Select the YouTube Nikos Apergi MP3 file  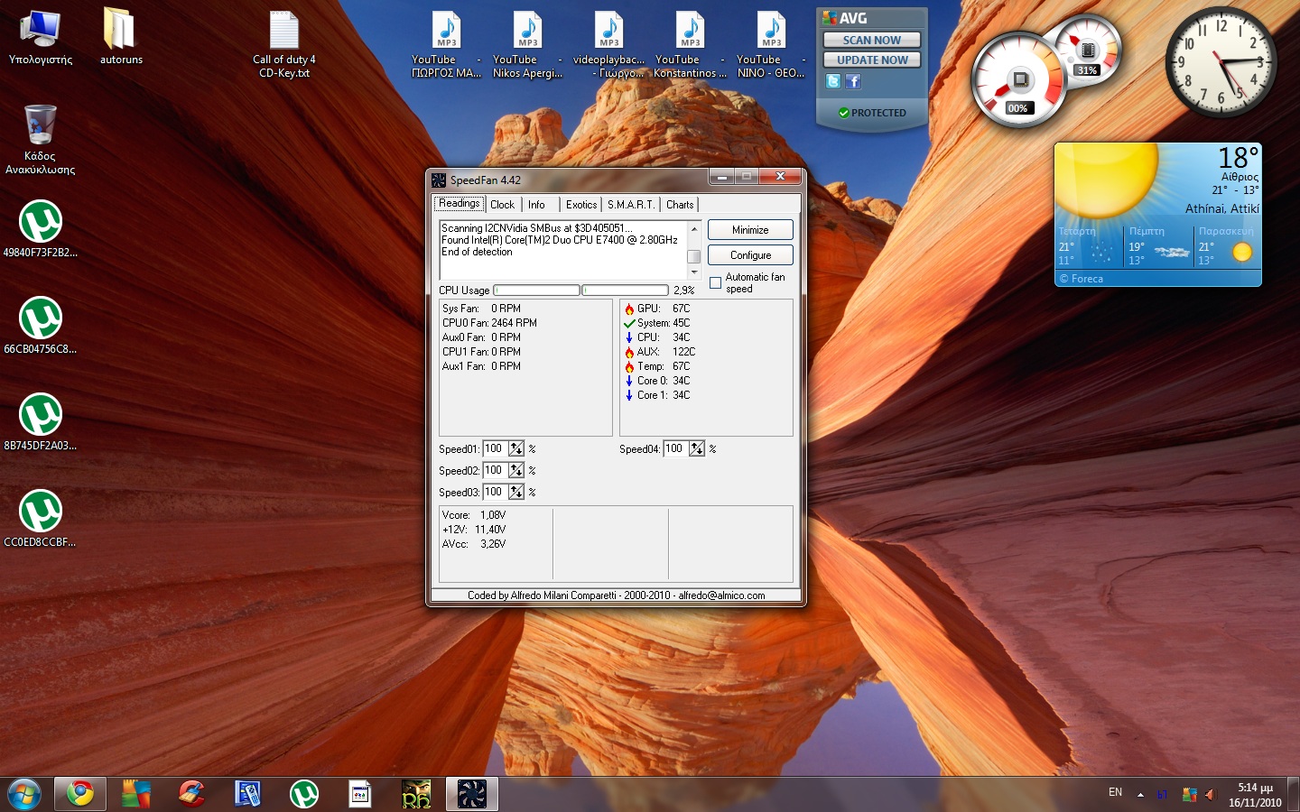[x=527, y=45]
